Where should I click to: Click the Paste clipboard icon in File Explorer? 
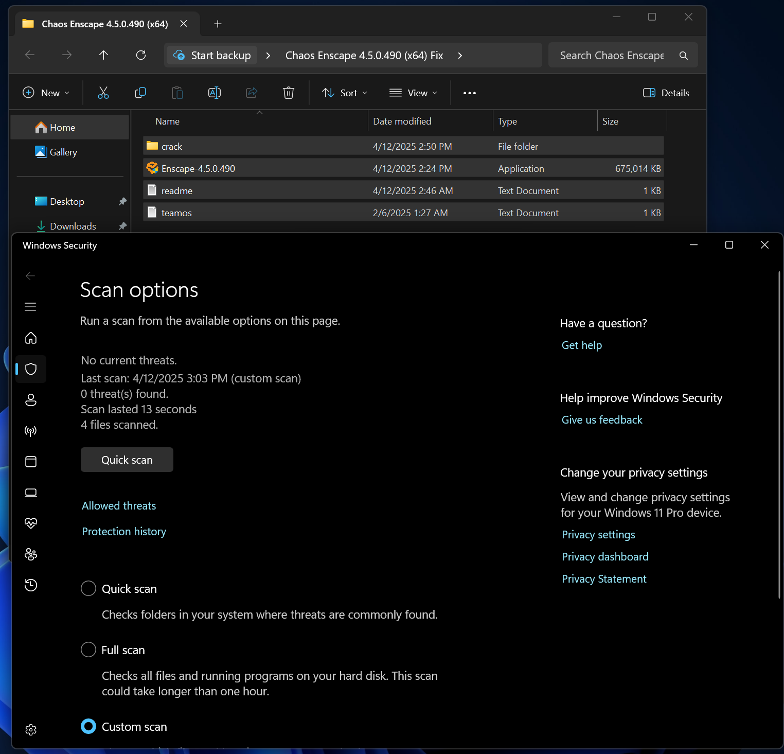(x=177, y=93)
